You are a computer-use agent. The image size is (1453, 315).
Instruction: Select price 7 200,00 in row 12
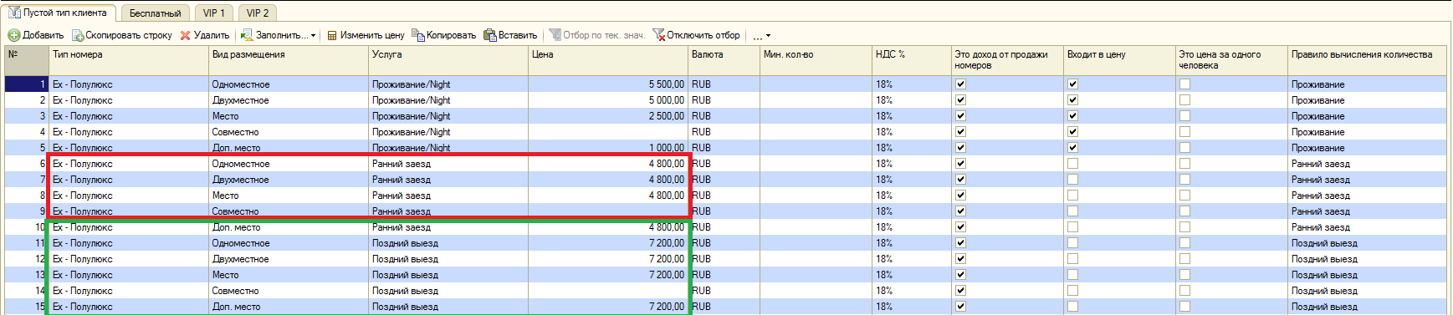point(608,259)
